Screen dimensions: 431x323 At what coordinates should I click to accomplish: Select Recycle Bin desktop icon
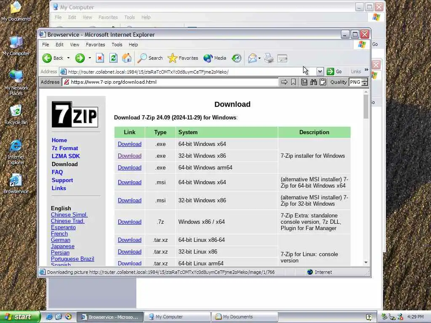[16, 115]
